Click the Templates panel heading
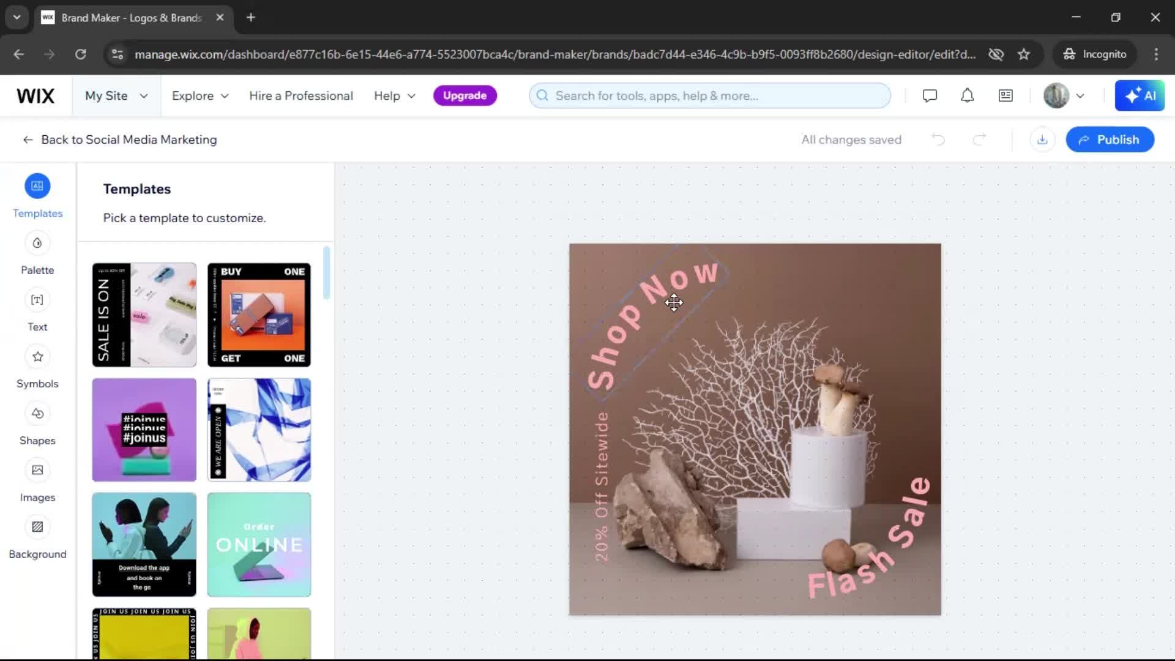The image size is (1175, 661). click(x=137, y=189)
